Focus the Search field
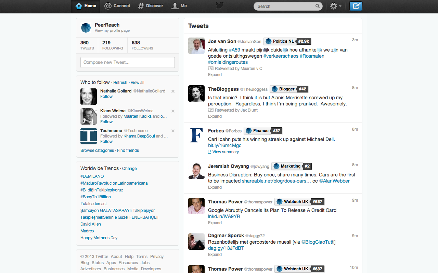 [x=288, y=6]
